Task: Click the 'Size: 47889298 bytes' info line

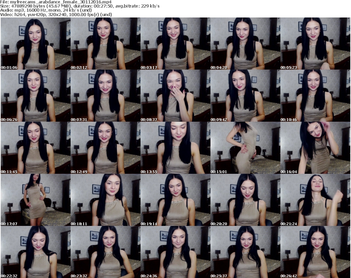Action: tap(80, 6)
